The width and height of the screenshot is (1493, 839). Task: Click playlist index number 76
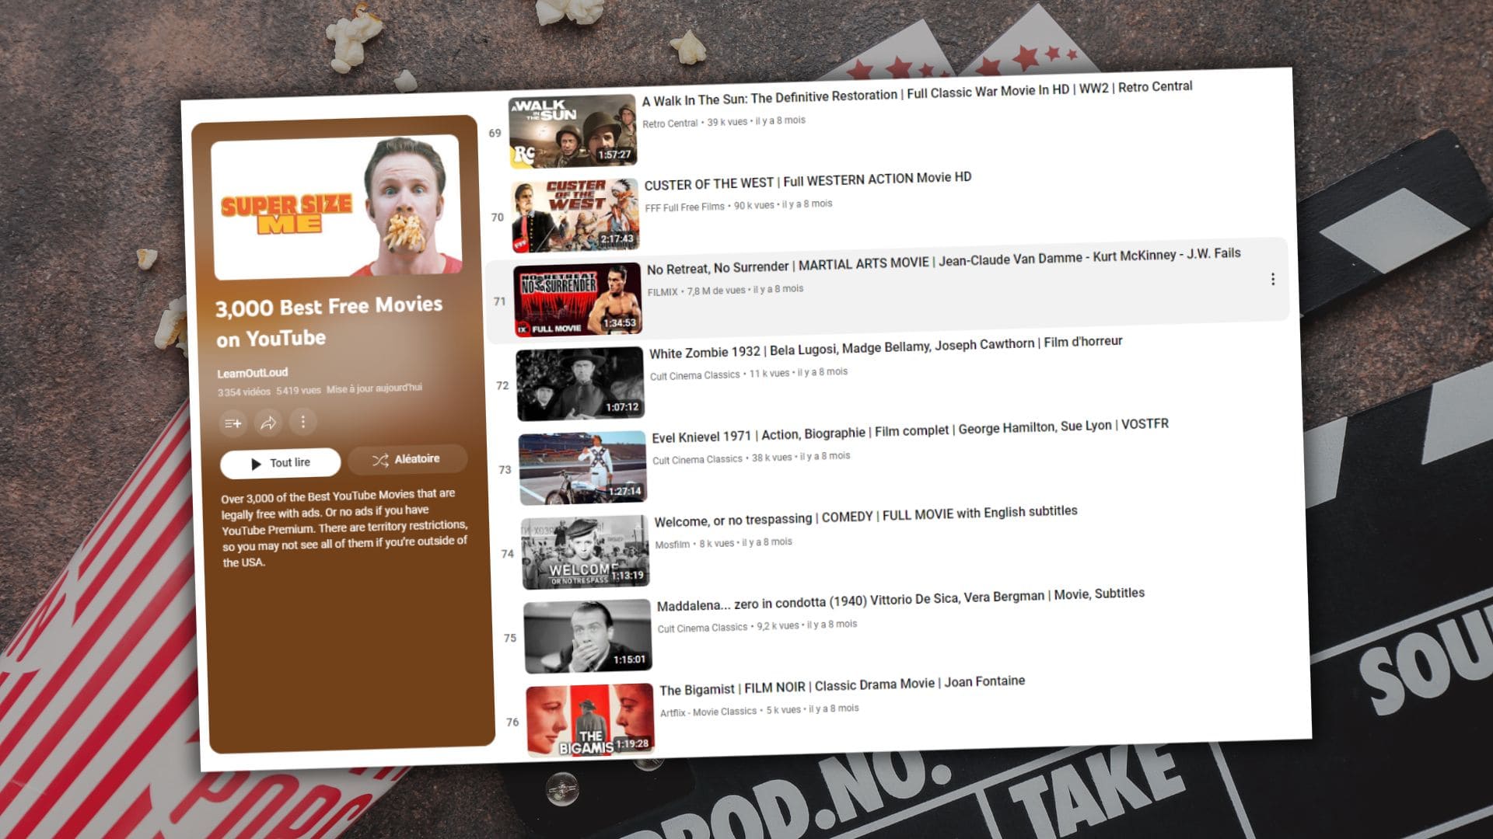512,722
